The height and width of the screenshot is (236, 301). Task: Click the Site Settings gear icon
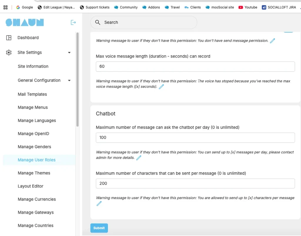9,53
